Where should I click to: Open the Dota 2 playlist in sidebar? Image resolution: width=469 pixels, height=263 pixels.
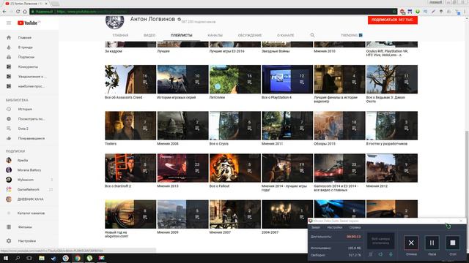[x=23, y=129]
